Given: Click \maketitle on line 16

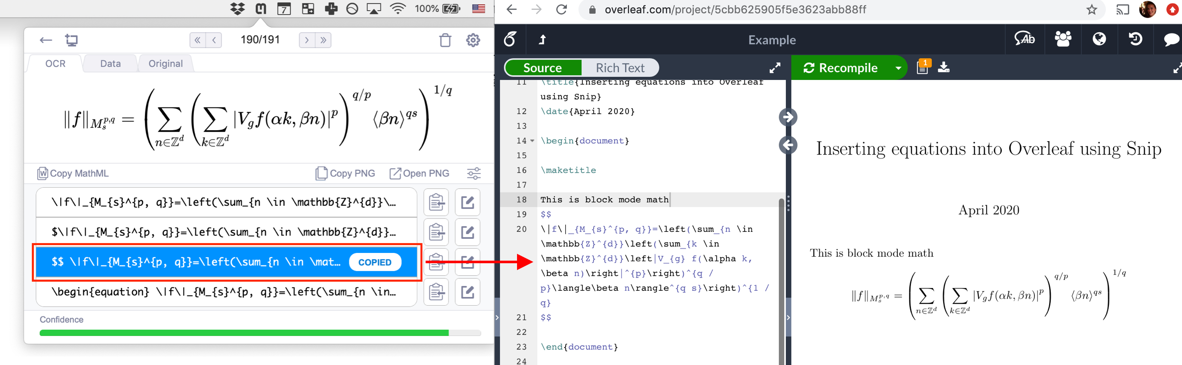Looking at the screenshot, I should coord(568,170).
